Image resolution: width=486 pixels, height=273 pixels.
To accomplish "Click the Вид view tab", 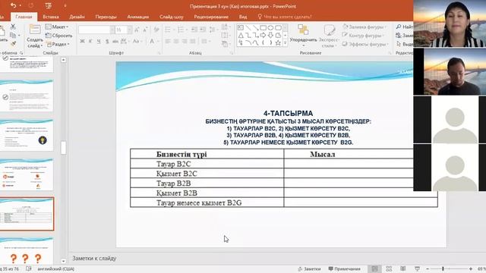I will 243,17.
